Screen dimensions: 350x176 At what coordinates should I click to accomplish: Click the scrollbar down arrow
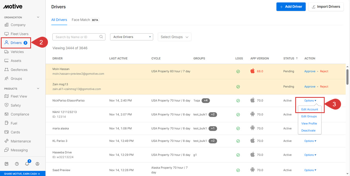(348, 173)
